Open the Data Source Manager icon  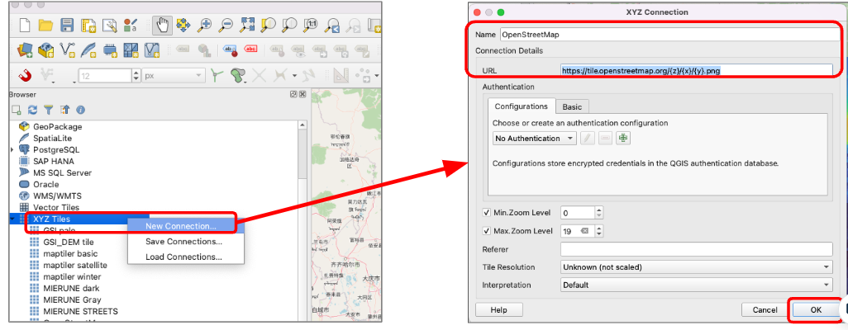[25, 50]
